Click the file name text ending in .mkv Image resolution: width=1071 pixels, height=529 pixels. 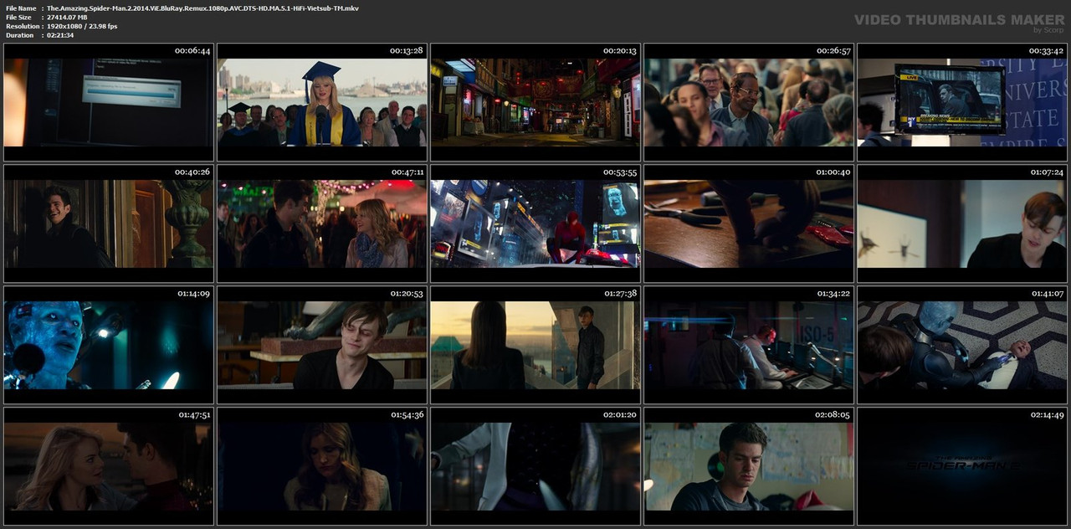203,8
